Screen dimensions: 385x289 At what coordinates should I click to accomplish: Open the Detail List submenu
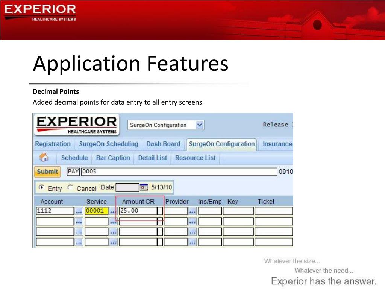pyautogui.click(x=153, y=158)
